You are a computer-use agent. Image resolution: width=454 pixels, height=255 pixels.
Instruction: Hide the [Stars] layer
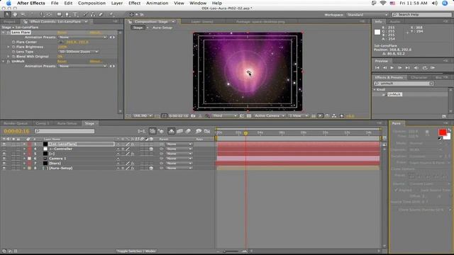pos(4,163)
